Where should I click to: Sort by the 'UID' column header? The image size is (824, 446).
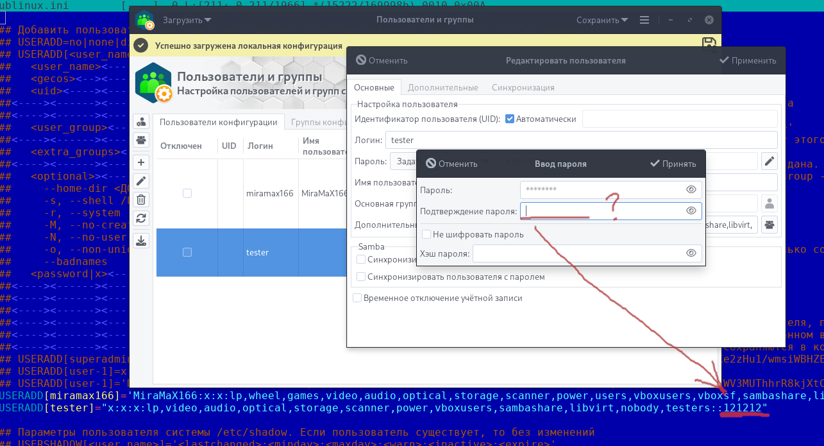tap(229, 146)
